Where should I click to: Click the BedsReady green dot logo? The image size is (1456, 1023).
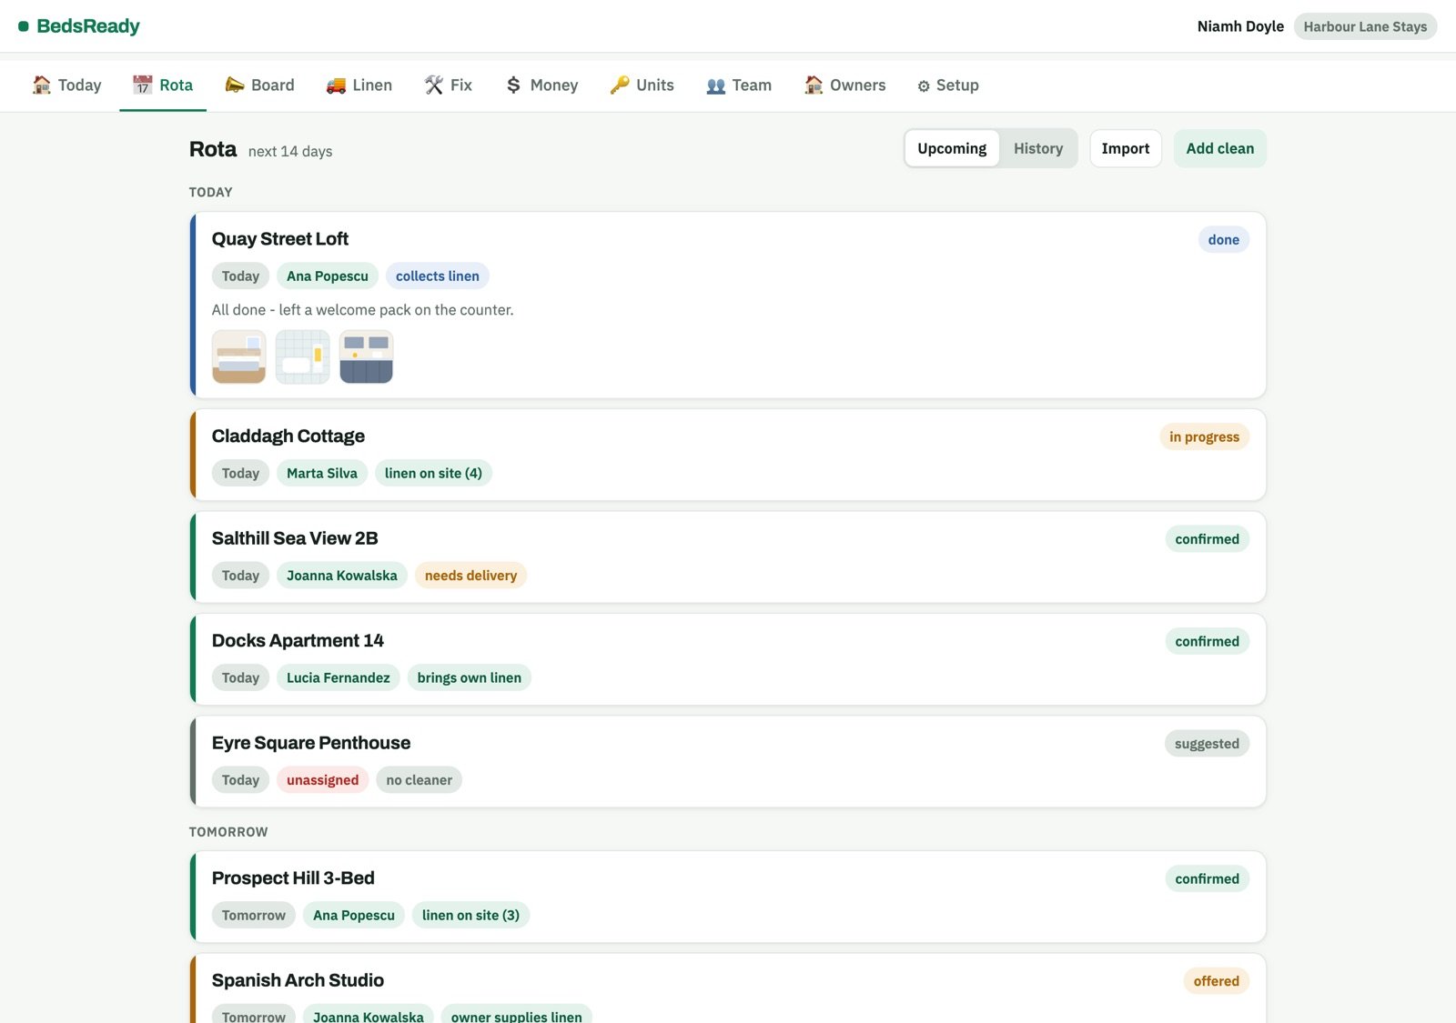coord(24,26)
